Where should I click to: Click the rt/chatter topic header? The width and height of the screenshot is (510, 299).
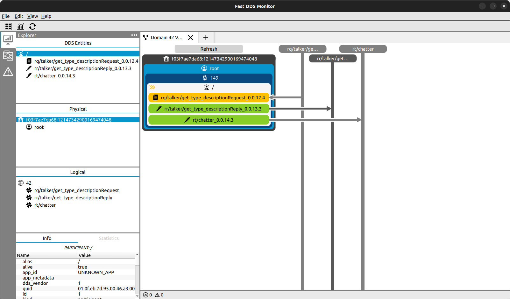point(363,49)
